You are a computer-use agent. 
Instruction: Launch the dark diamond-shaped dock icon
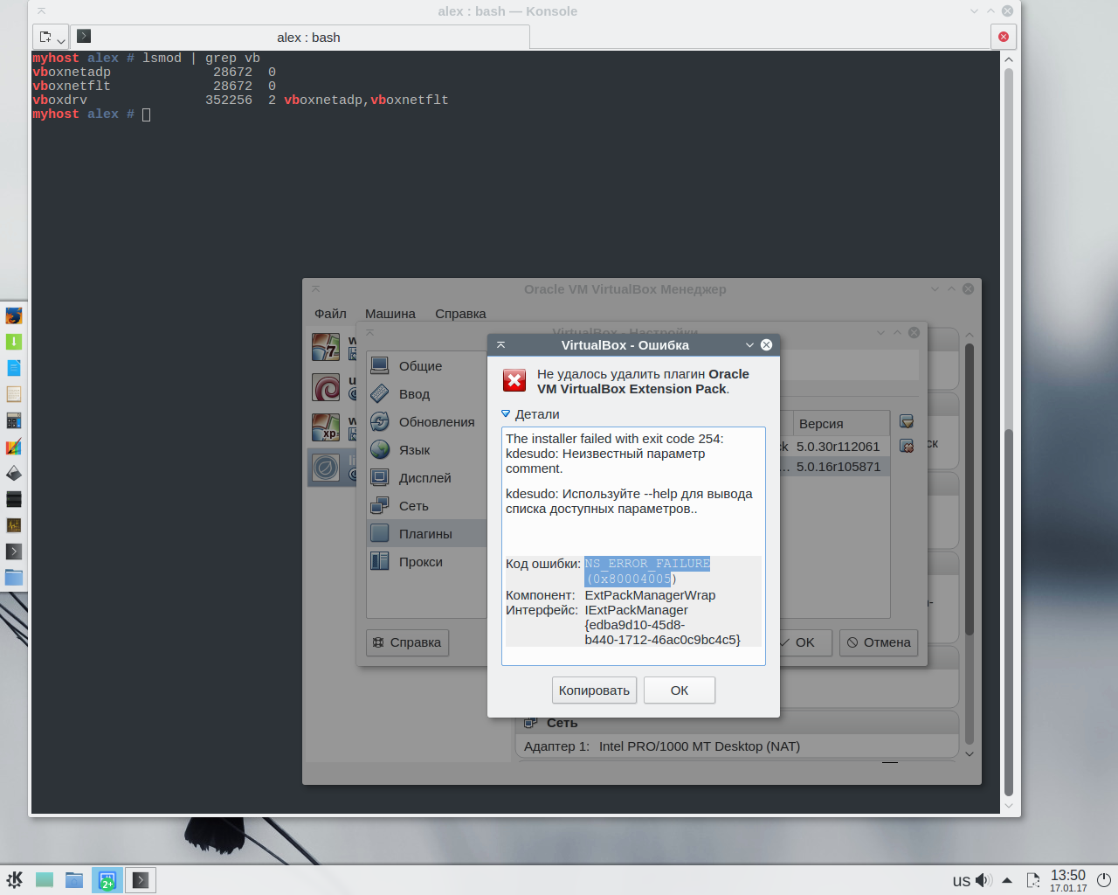(14, 473)
